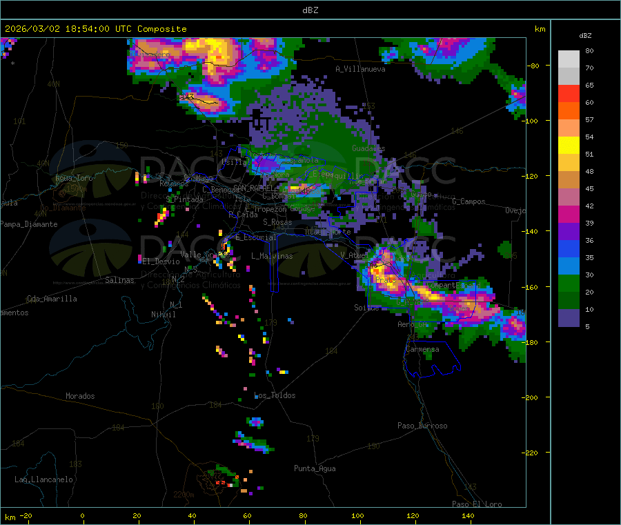This screenshot has height=525, width=621.
Task: Click the Paso_Barroso location label
Action: click(x=422, y=426)
